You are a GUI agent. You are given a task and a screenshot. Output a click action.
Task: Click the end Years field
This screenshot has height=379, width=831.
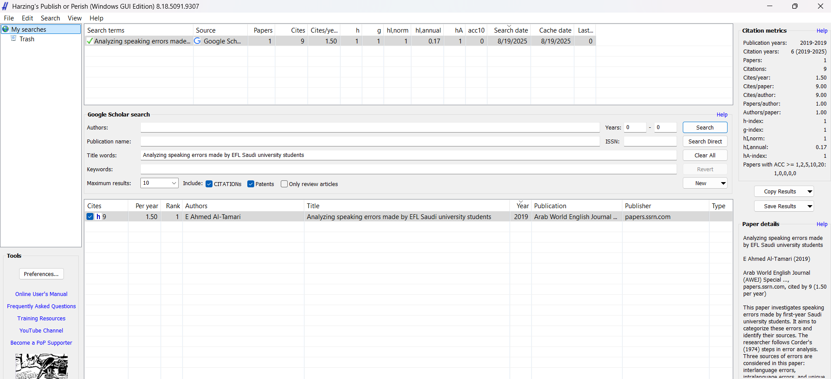coord(665,127)
